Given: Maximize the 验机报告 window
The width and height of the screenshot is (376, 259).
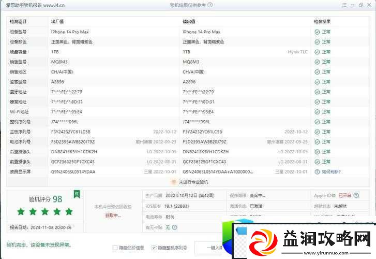Looking at the screenshot, I should tap(360, 5).
